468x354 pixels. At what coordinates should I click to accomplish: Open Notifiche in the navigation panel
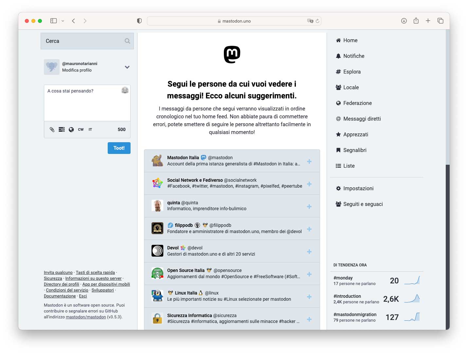coord(350,56)
